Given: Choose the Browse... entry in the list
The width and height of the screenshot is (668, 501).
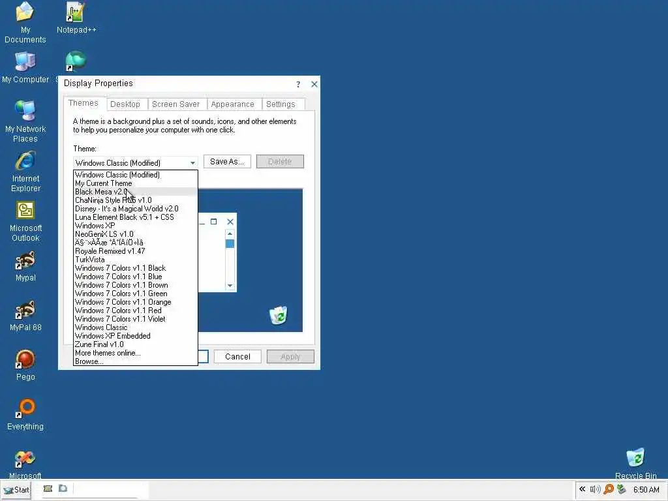Looking at the screenshot, I should point(136,361).
